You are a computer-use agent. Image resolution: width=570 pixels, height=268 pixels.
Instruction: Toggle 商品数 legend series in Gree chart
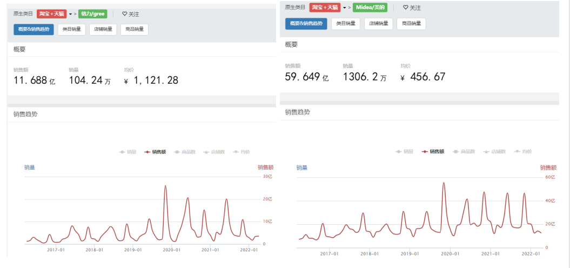point(185,152)
